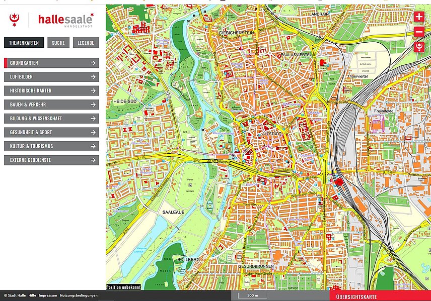Click the Halle crest logo in header
Image resolution: width=431 pixels, height=301 pixels.
(15, 20)
